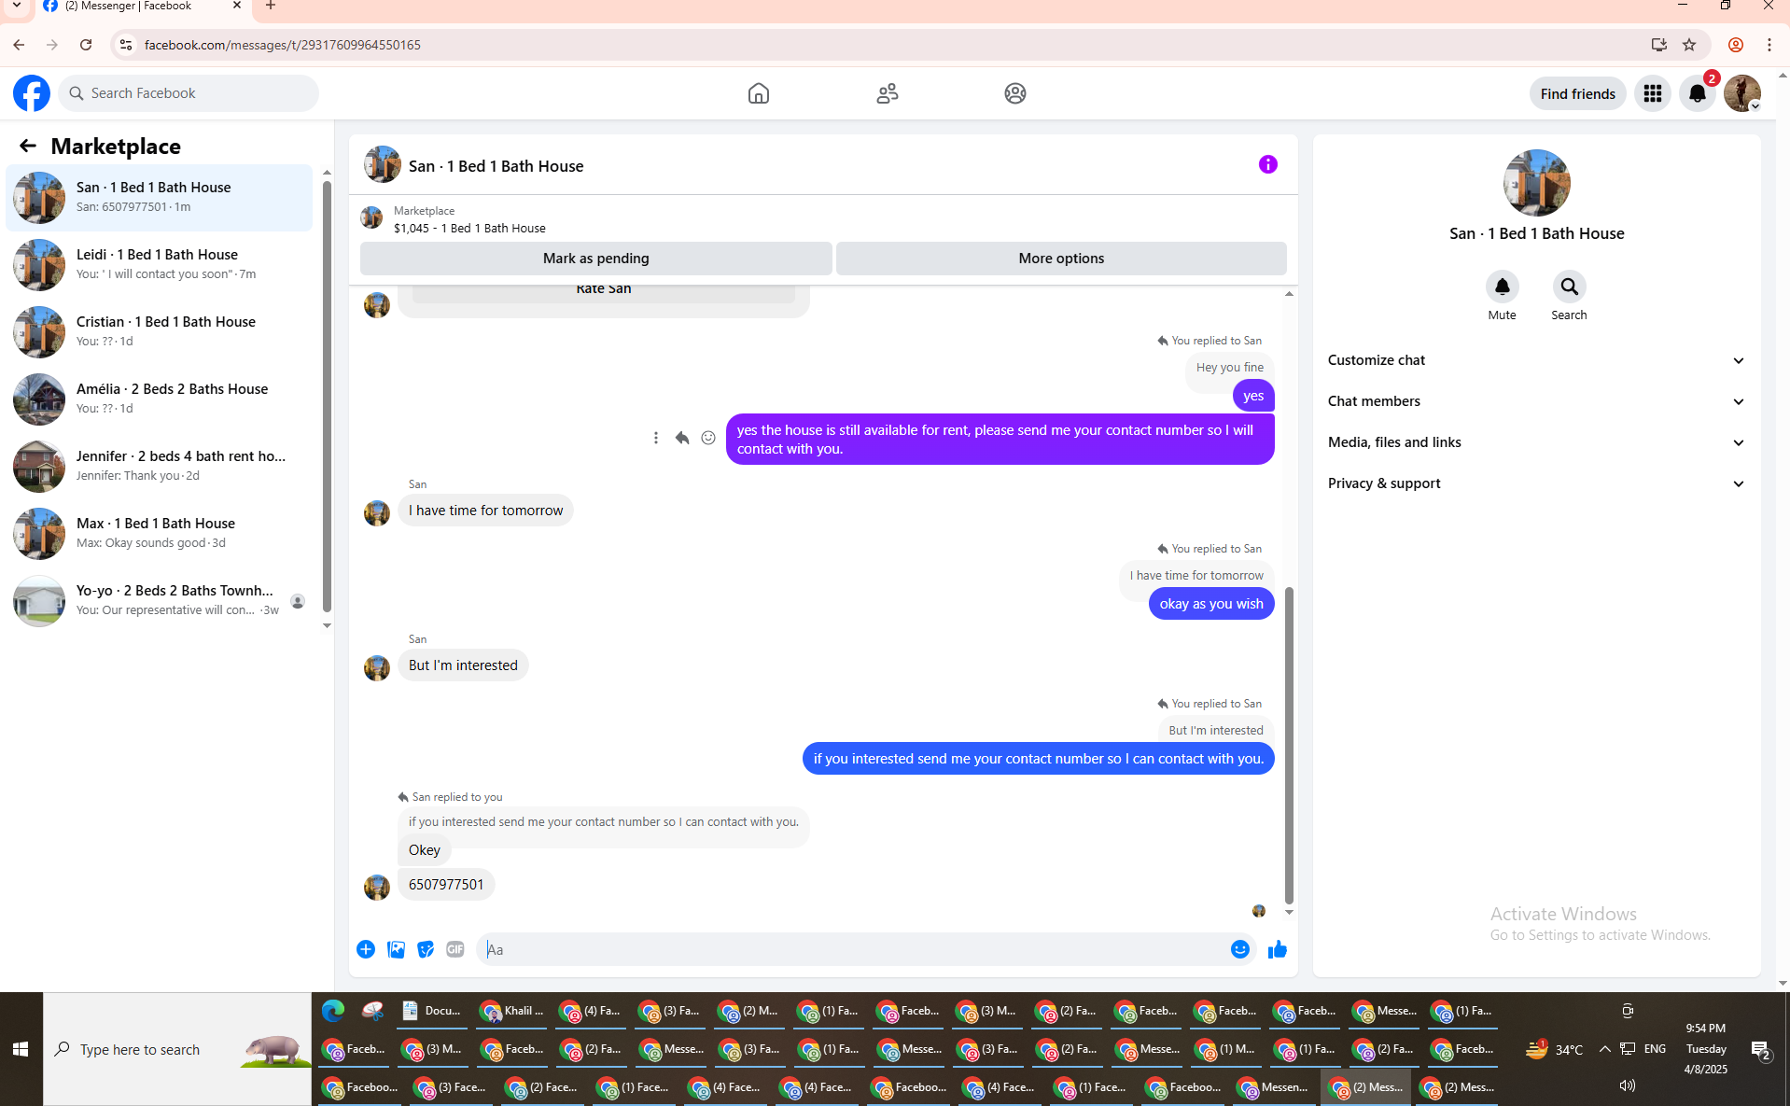Screen dimensions: 1790x1106
Task: Focus the Search Facebook field
Action: point(189,93)
